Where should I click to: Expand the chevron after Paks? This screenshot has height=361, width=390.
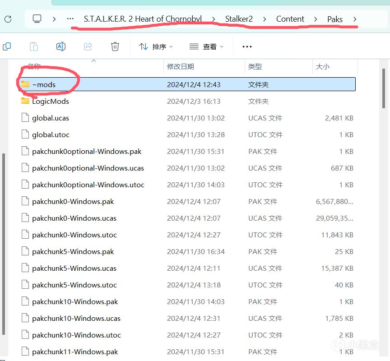[x=355, y=19]
